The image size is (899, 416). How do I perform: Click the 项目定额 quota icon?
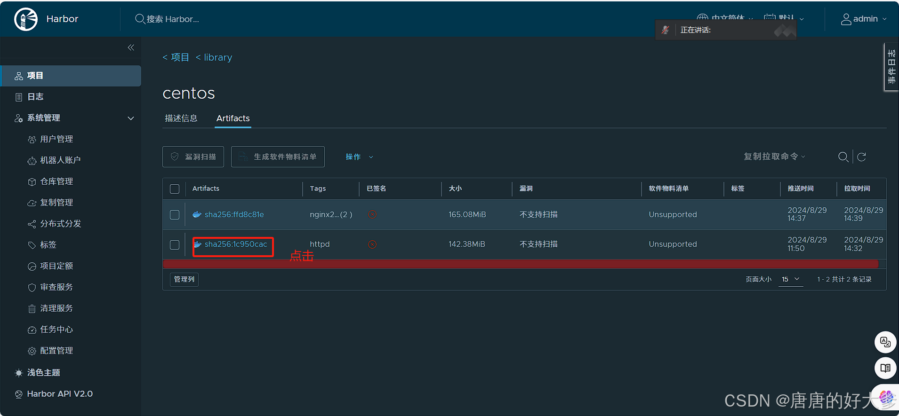pos(32,267)
